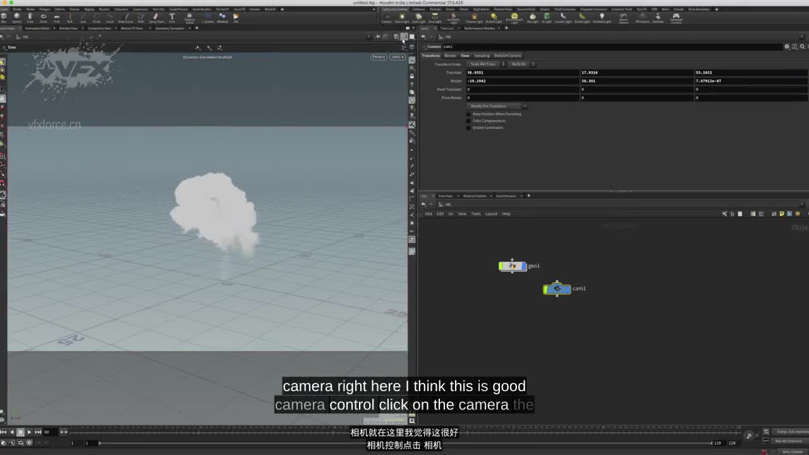Open the cam1 viewport camera dropdown
Viewport: 809px width, 455px height.
coord(397,56)
